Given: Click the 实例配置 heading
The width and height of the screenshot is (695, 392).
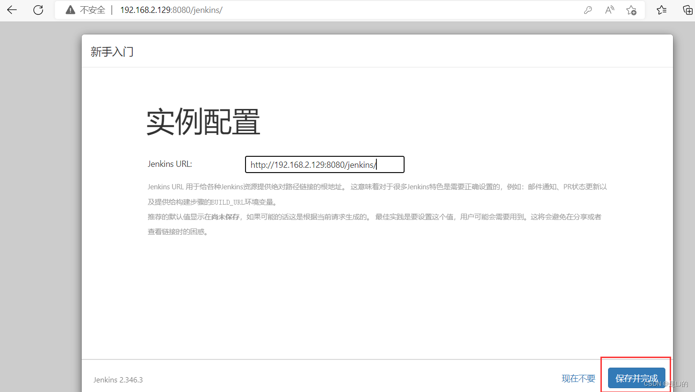Looking at the screenshot, I should (203, 122).
